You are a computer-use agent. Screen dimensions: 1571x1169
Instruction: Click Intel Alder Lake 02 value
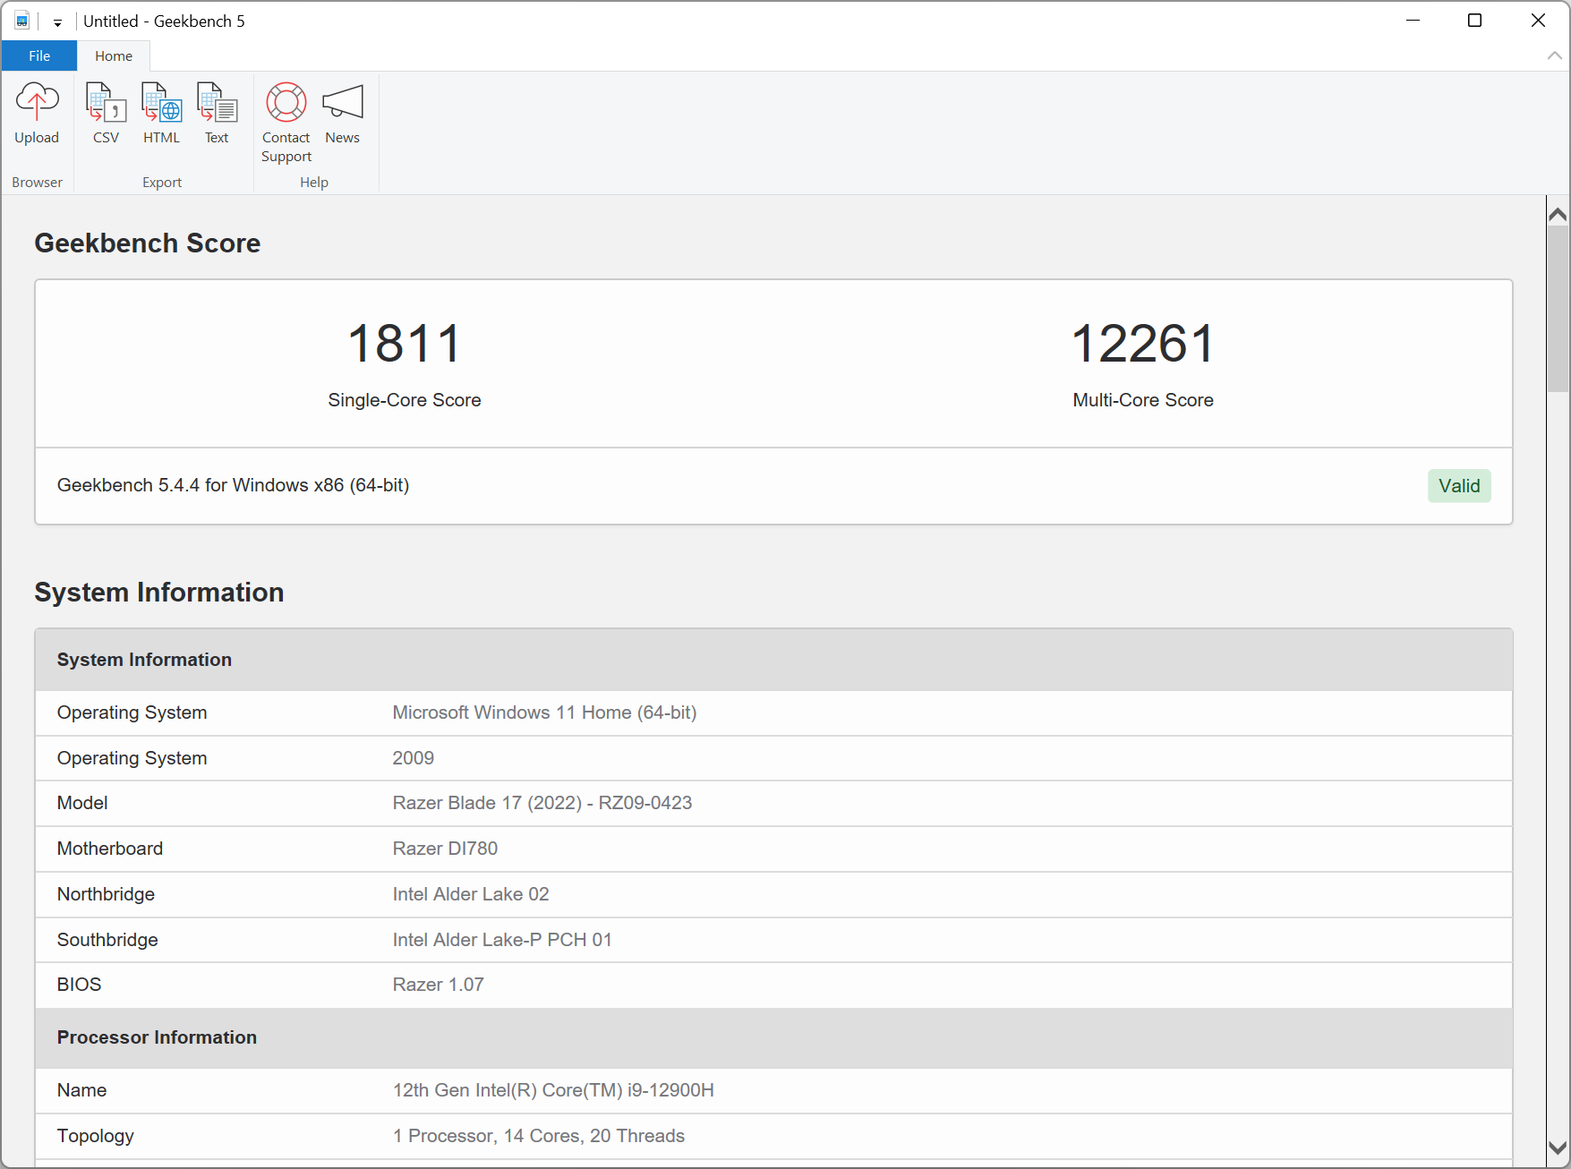point(471,894)
